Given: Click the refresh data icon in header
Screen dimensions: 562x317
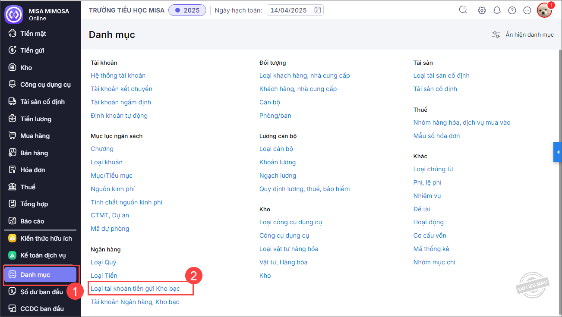Looking at the screenshot, I should click(463, 10).
